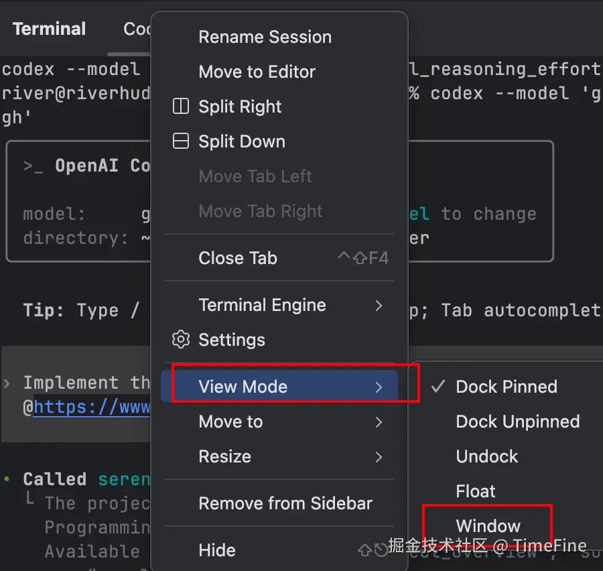Switch view mode to Dock Unpinned
This screenshot has width=603, height=571.
tap(517, 422)
